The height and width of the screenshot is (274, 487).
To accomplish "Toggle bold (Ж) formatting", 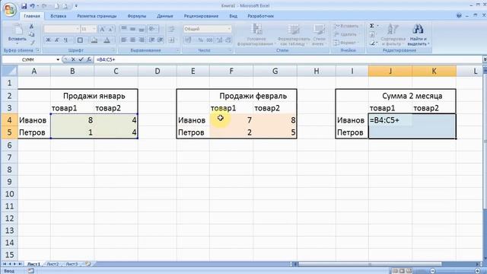I will click(x=48, y=40).
